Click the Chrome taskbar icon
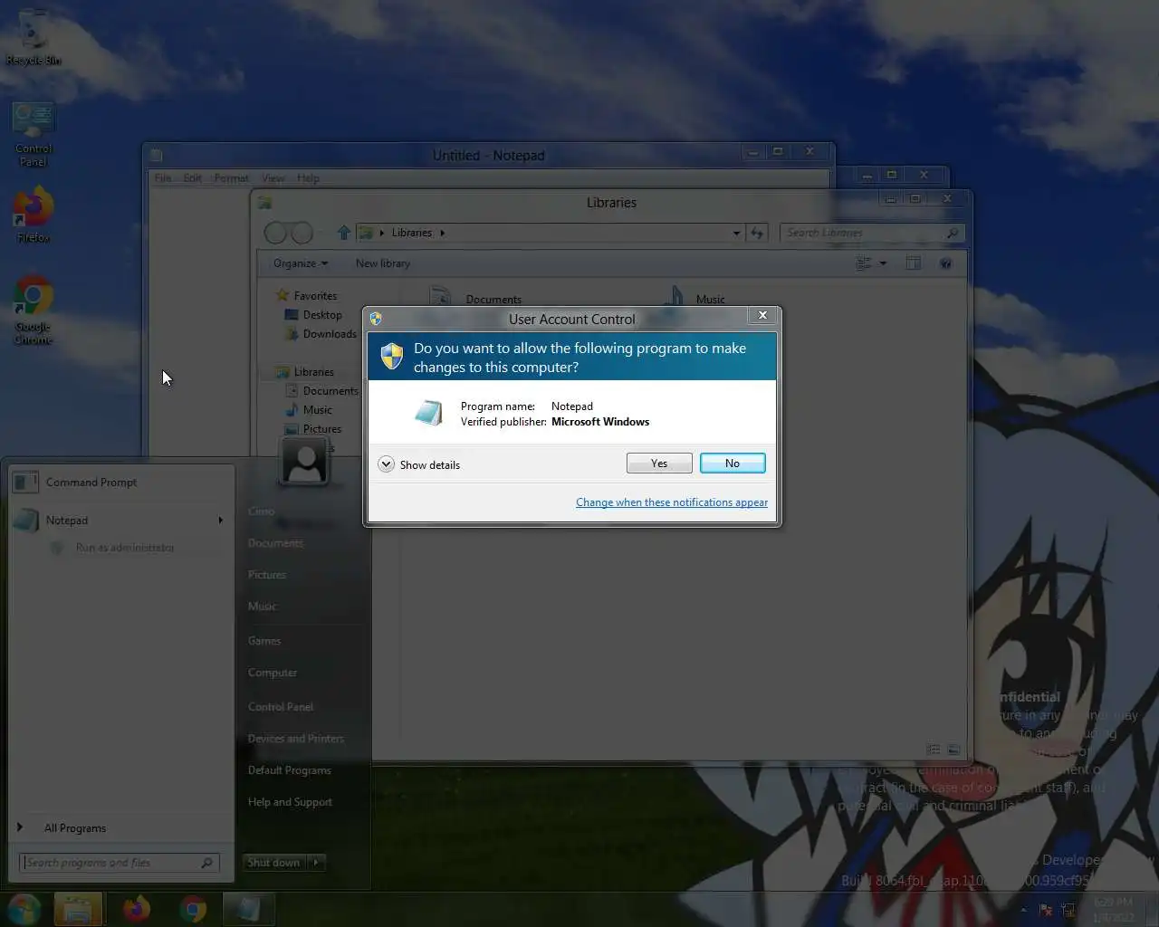This screenshot has width=1159, height=927. [193, 909]
